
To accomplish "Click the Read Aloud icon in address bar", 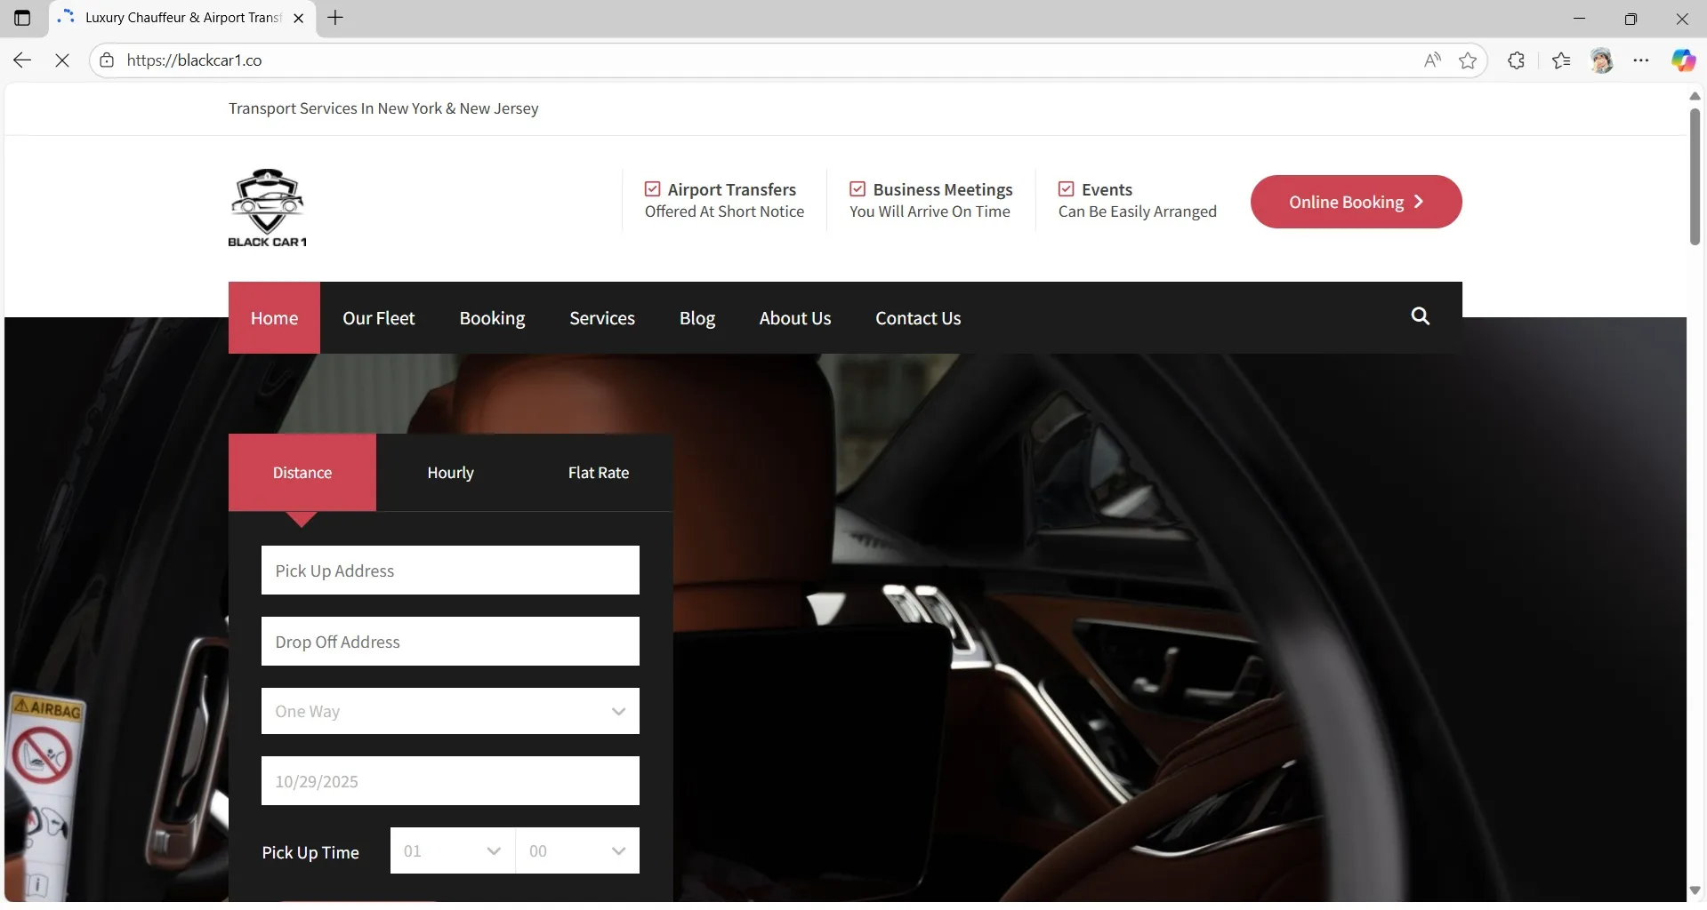I will point(1432,60).
